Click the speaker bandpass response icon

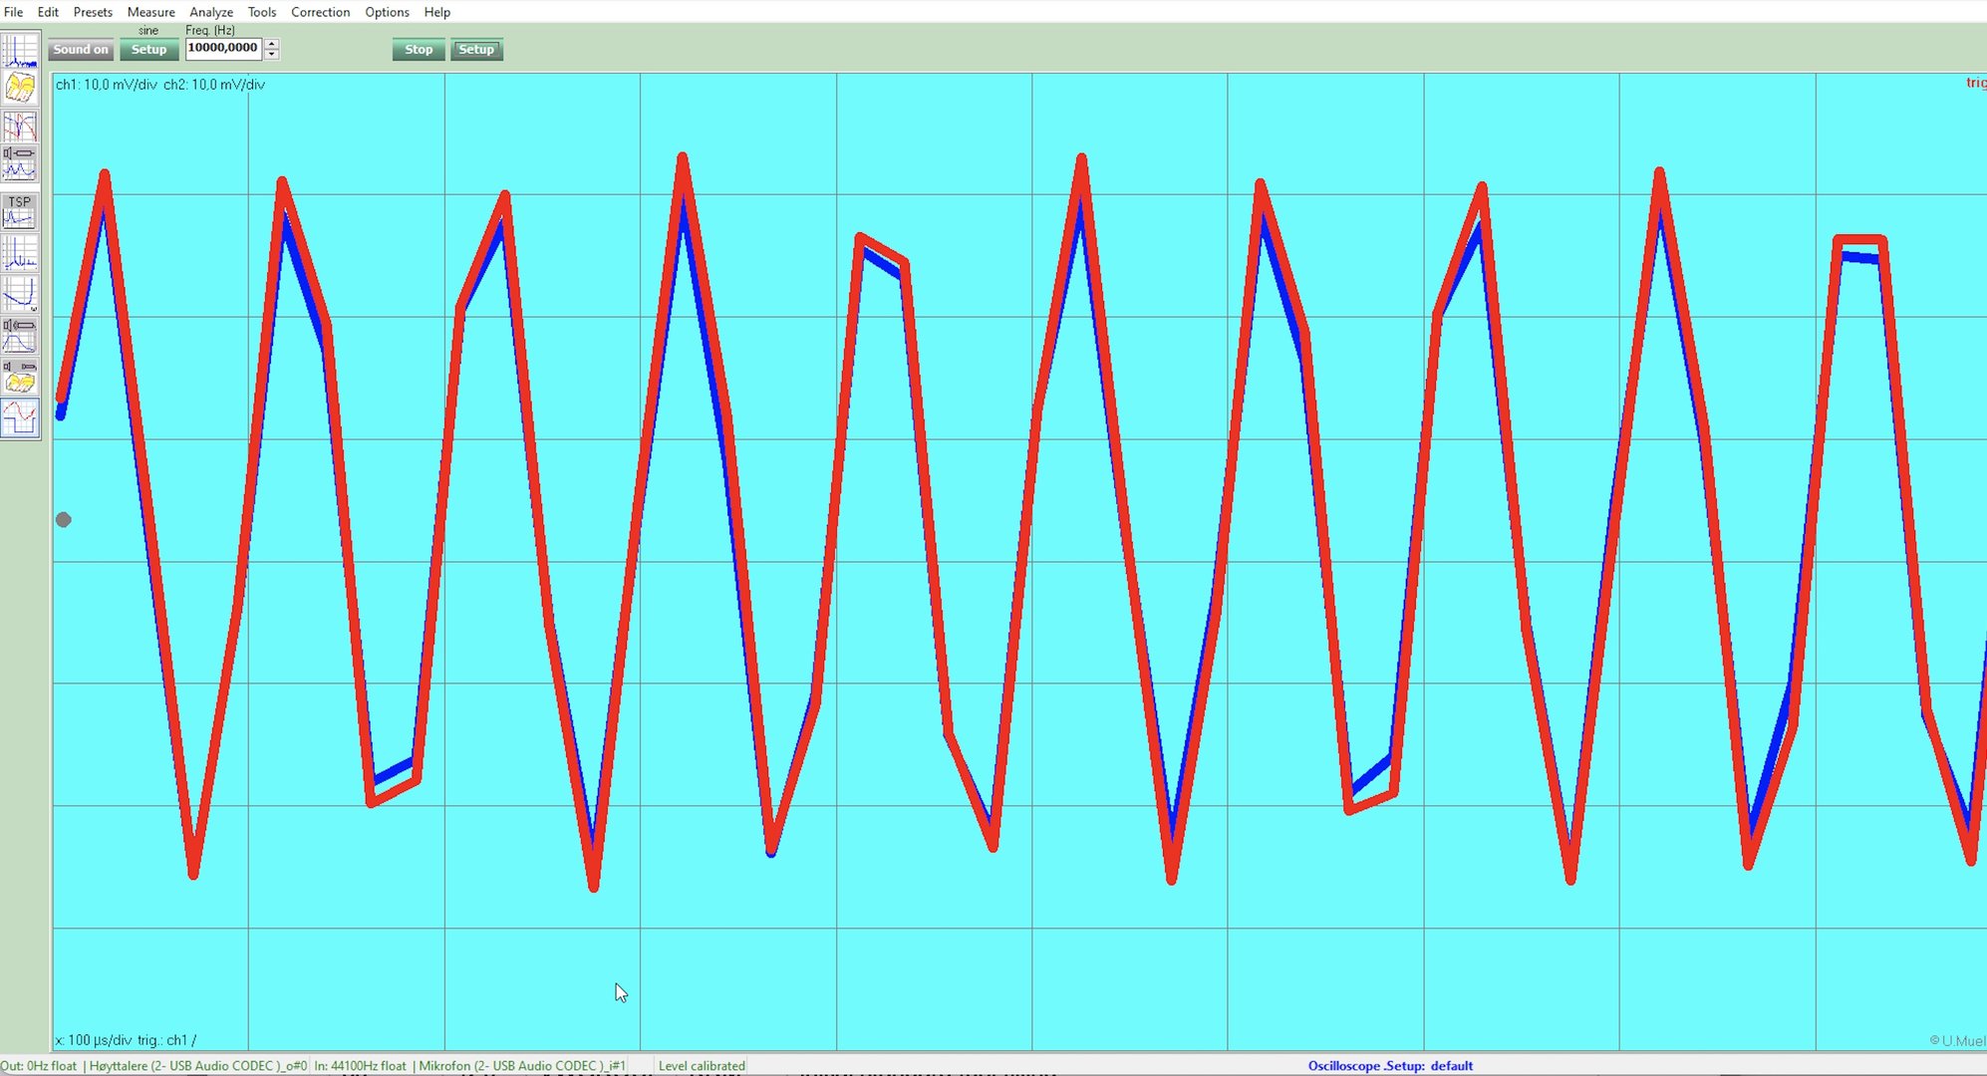(x=20, y=336)
